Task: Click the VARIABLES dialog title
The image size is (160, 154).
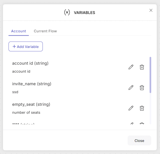Action: tap(85, 13)
